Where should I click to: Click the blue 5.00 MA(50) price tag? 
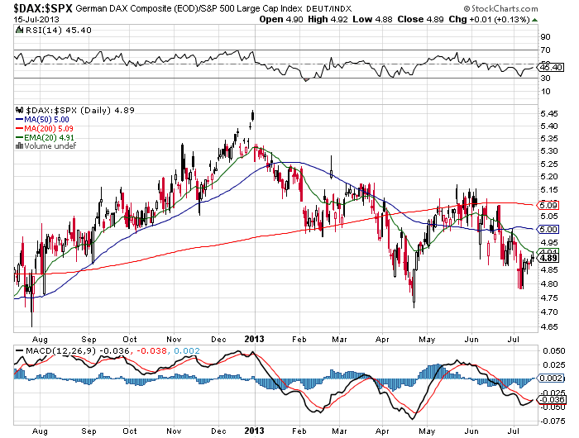tap(548, 228)
